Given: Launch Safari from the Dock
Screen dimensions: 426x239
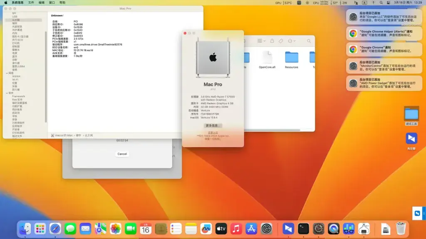Looking at the screenshot, I should click(55, 229).
